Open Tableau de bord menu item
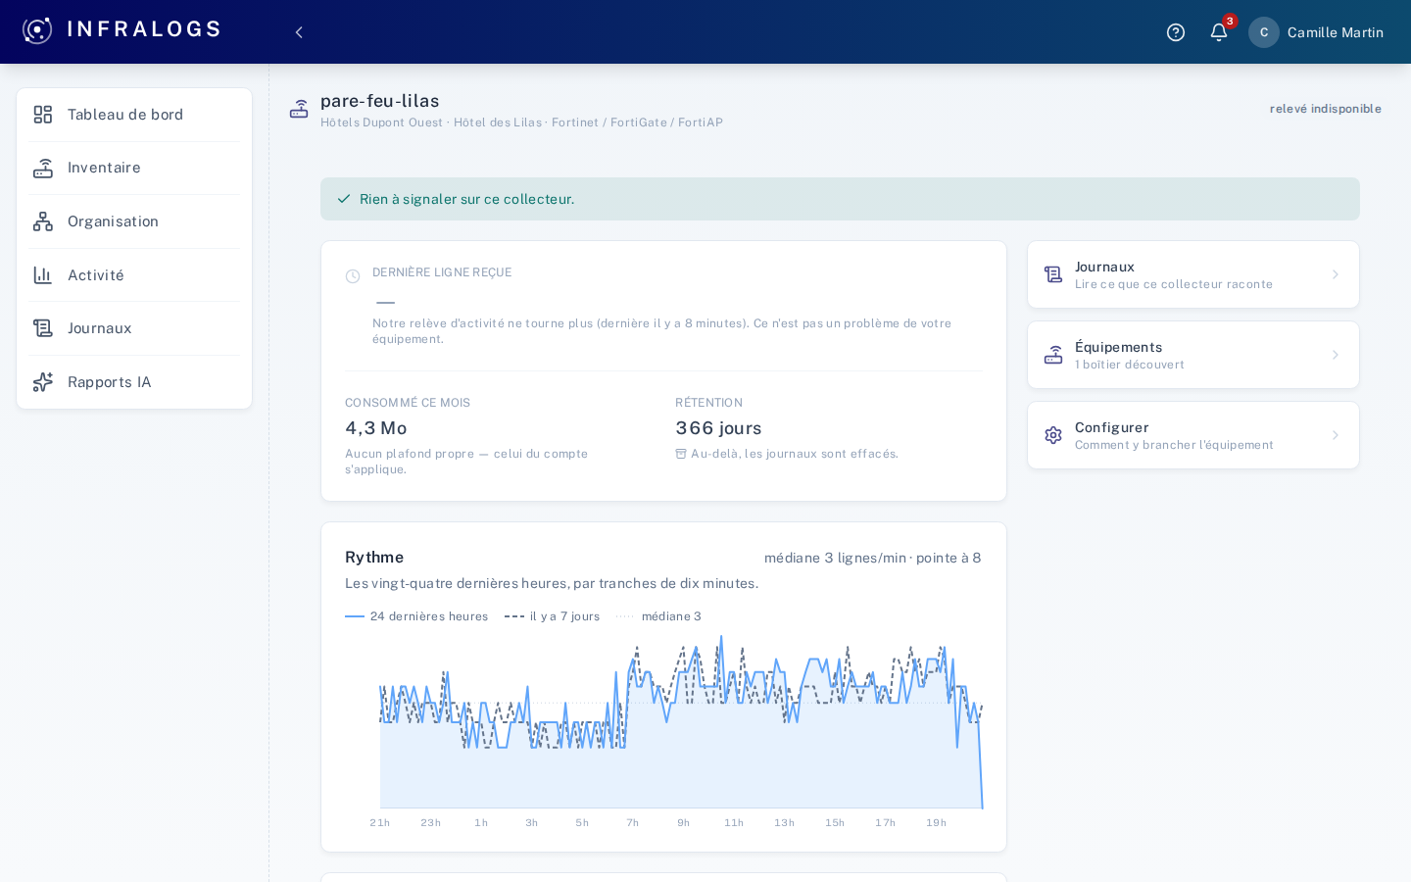 pos(134,115)
